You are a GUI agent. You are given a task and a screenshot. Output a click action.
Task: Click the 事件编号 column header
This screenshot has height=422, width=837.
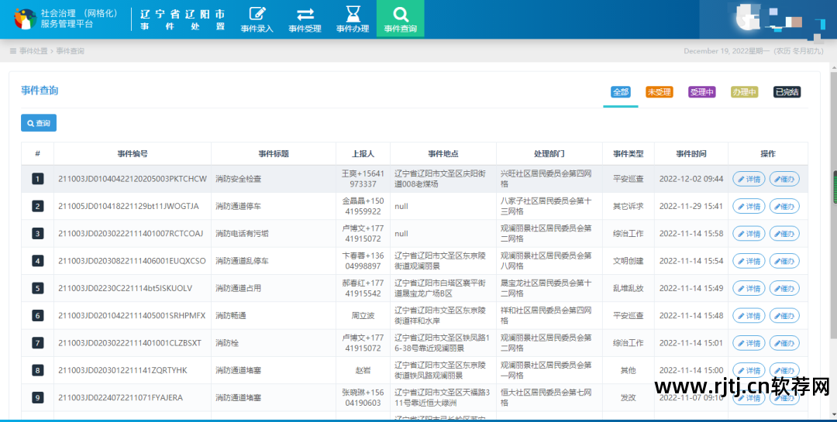coord(133,153)
